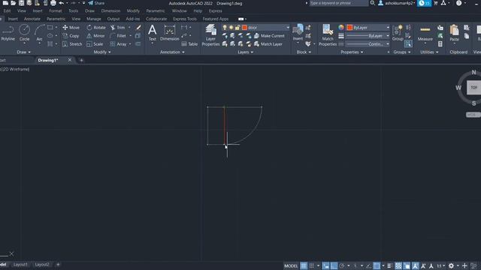This screenshot has width=481, height=270.
Task: Select the Circle tool
Action: click(24, 33)
